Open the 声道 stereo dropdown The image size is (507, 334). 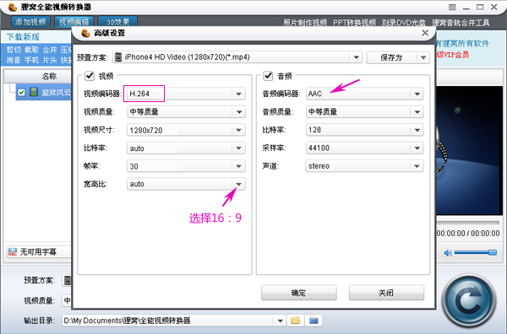pos(417,166)
